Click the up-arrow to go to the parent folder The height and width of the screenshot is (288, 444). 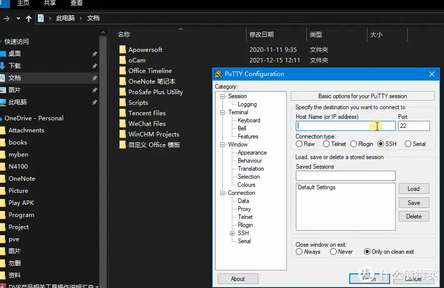point(29,19)
